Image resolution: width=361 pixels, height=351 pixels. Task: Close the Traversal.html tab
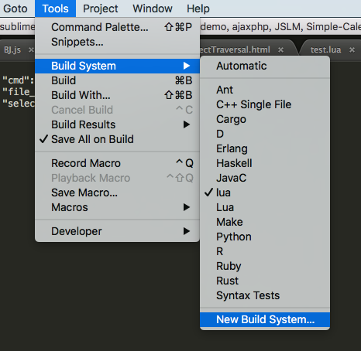(280, 50)
